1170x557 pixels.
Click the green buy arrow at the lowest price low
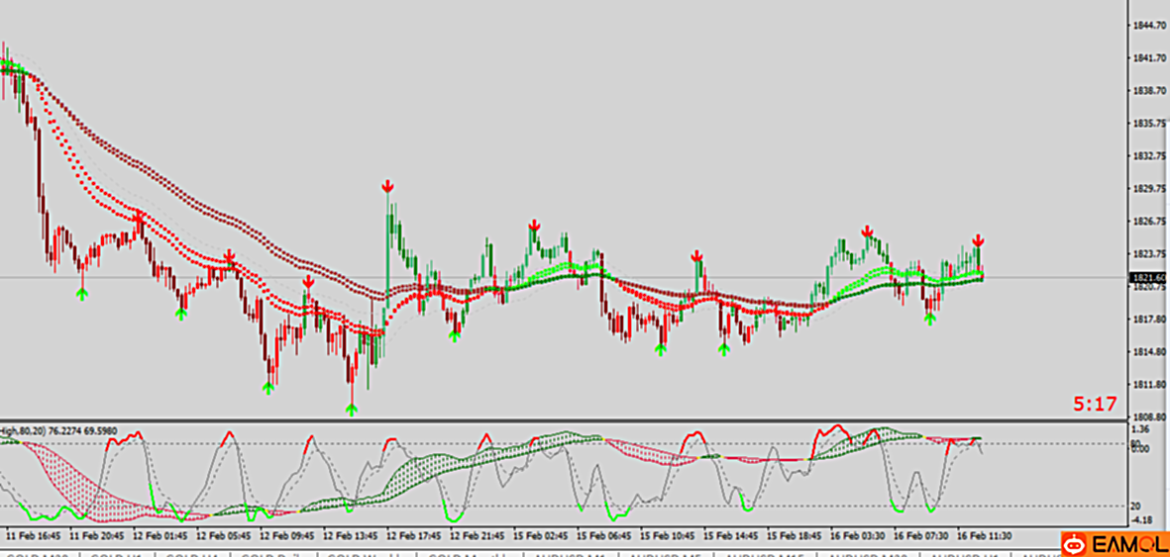point(352,408)
